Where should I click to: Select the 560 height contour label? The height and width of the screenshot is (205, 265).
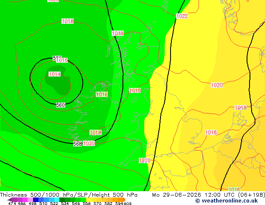pos(60,105)
